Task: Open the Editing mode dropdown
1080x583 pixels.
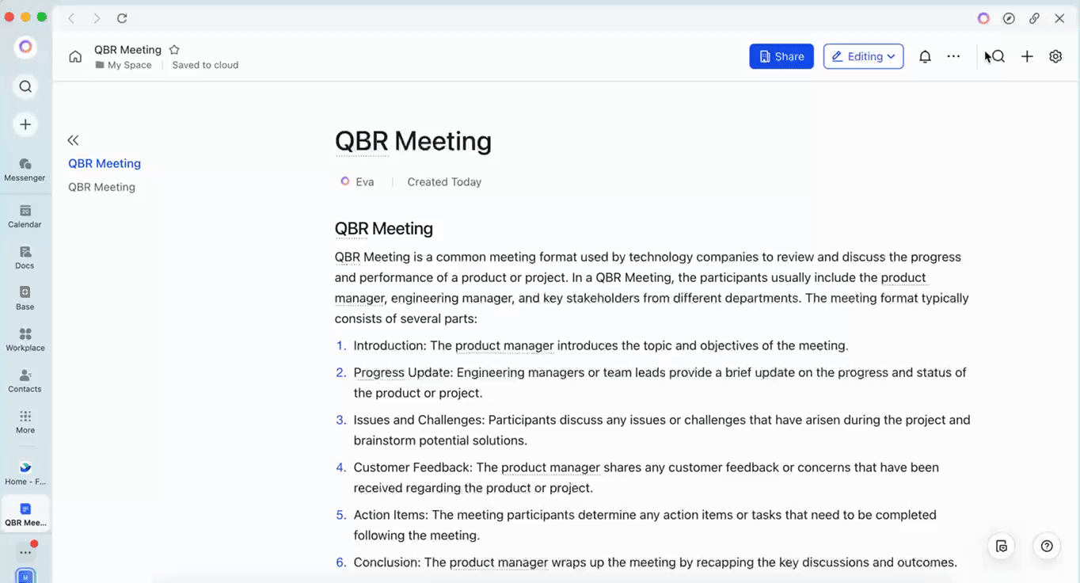Action: point(864,56)
